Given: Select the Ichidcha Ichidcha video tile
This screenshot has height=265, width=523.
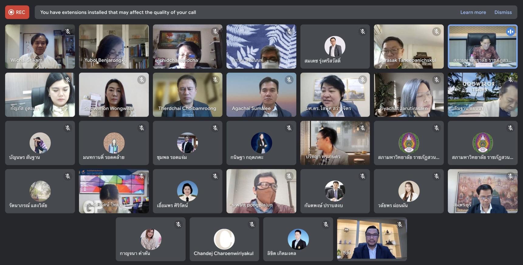Looking at the screenshot, I should (187, 46).
